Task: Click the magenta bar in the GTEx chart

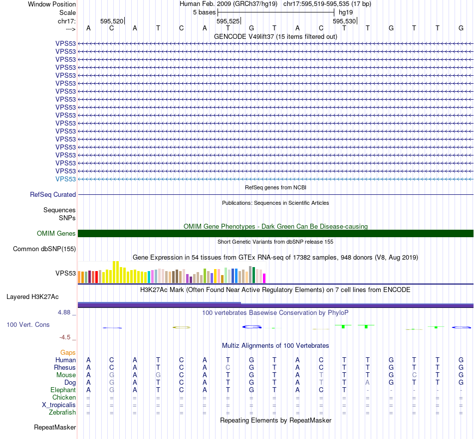Action: tap(264, 278)
